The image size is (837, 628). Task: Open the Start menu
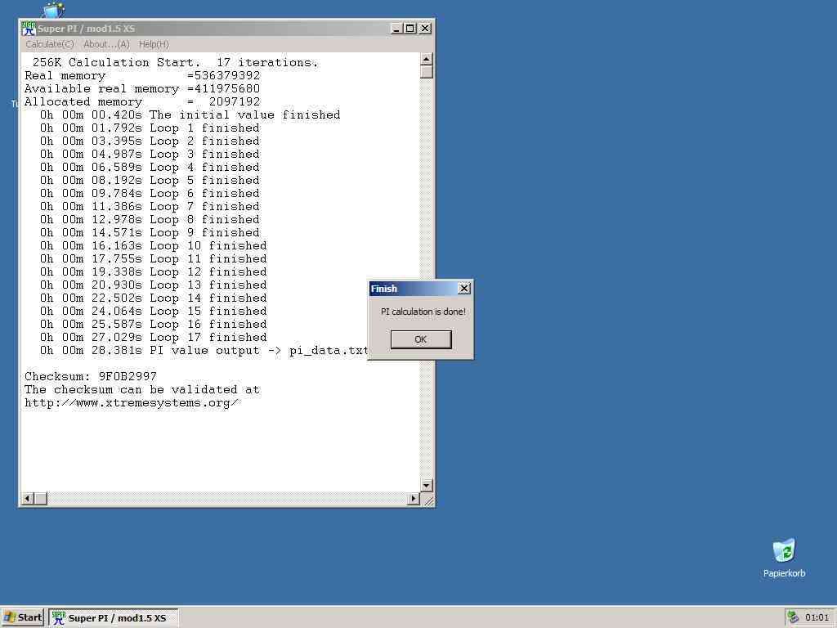click(22, 618)
